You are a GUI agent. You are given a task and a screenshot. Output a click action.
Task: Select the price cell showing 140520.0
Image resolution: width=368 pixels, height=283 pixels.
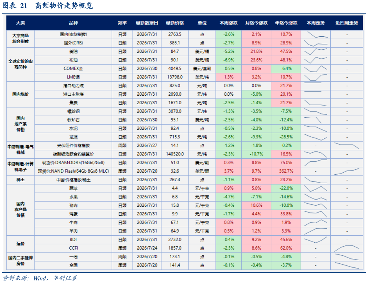(x=175, y=154)
